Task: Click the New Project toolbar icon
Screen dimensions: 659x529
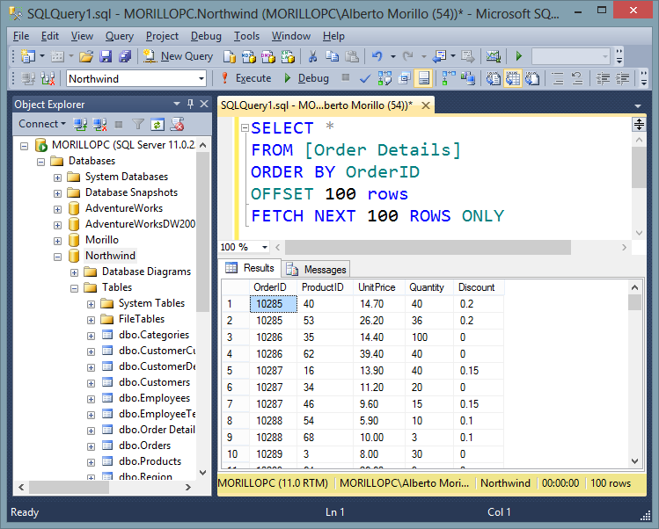Action: pyautogui.click(x=28, y=56)
